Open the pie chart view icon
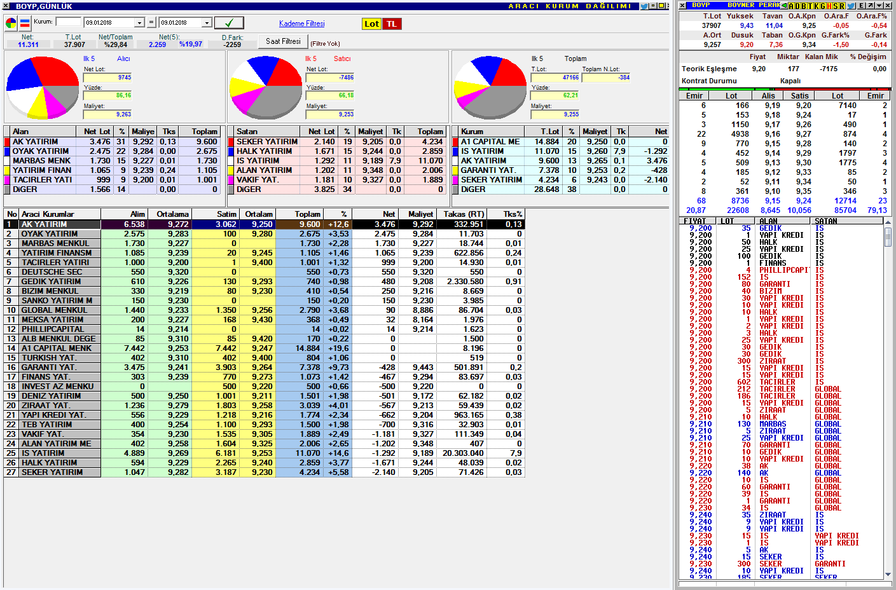The width and height of the screenshot is (896, 590). point(11,24)
